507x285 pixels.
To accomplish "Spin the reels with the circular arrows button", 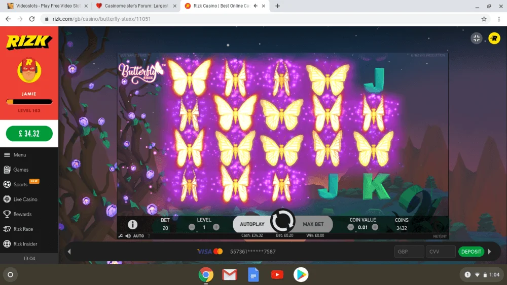I will [282, 221].
